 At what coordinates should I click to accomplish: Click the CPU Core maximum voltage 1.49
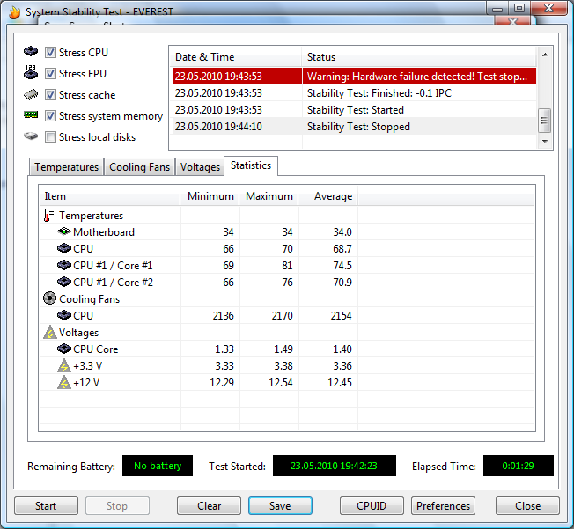[283, 349]
